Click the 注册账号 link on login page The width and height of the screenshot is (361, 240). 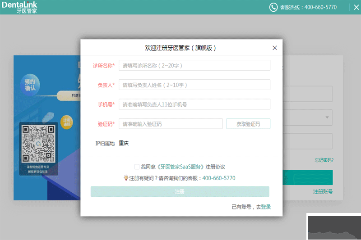323,192
